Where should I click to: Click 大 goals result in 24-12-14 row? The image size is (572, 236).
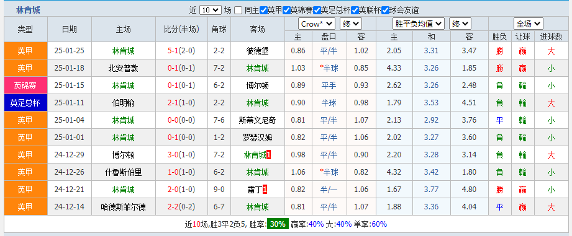[x=551, y=208]
